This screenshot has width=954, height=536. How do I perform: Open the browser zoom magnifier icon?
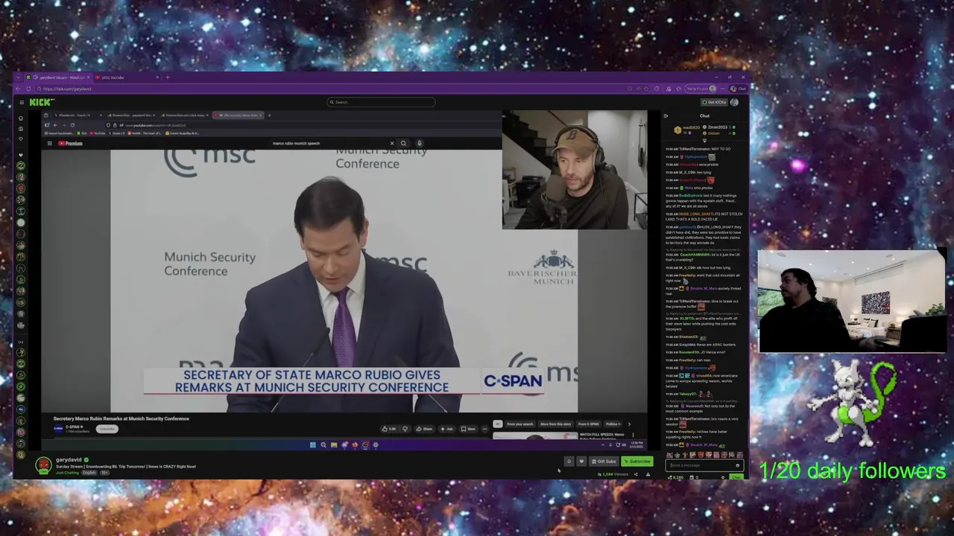(630, 89)
